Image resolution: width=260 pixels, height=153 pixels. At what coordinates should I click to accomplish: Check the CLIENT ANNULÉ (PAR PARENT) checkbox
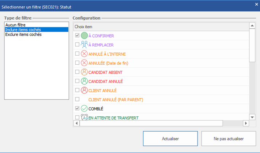(77, 99)
